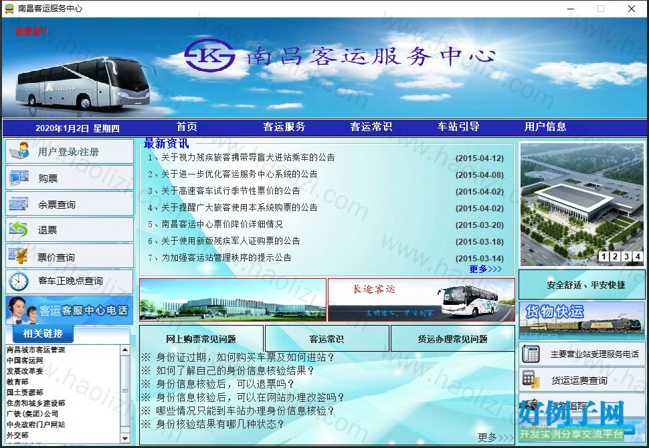649x448 pixels.
Task: Select 住房和城乡建设部 in related links list
Action: click(x=36, y=403)
